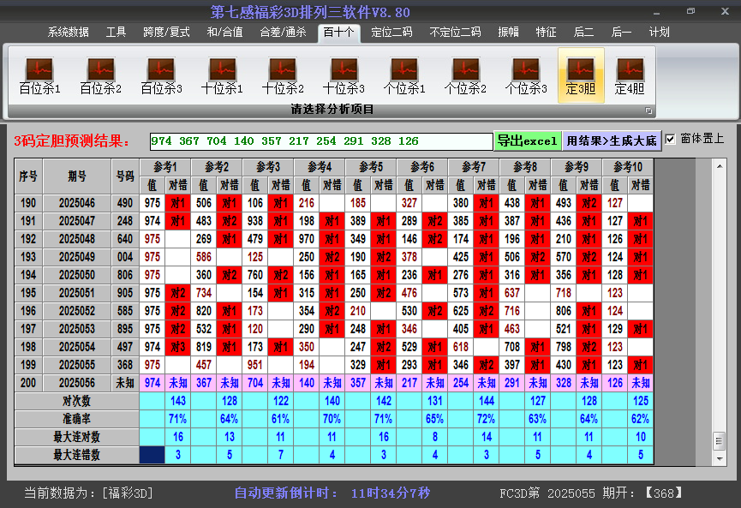Select the 百位杀2 analysis icon
741x508 pixels.
coord(100,75)
